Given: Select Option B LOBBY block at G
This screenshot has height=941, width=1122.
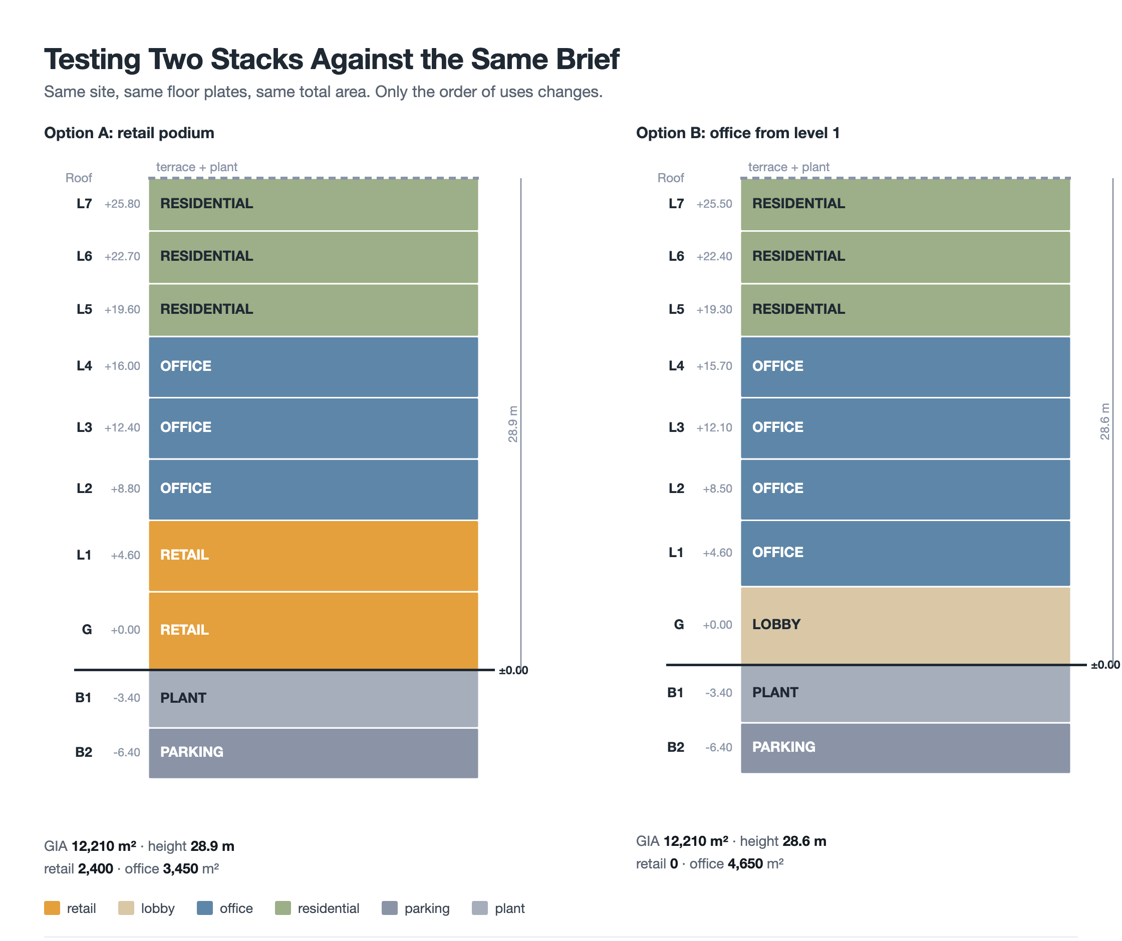Looking at the screenshot, I should (905, 625).
